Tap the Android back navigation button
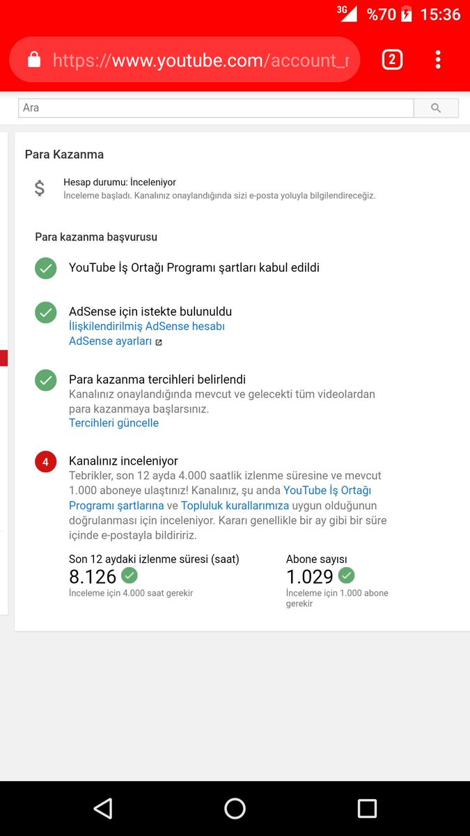470x836 pixels. click(103, 808)
